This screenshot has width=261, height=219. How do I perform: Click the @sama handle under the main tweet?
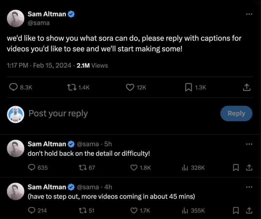coord(39,23)
